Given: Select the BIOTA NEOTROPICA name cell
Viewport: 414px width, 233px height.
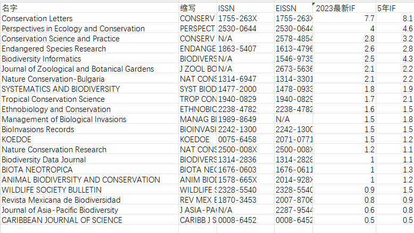Looking at the screenshot, I should pos(89,170).
